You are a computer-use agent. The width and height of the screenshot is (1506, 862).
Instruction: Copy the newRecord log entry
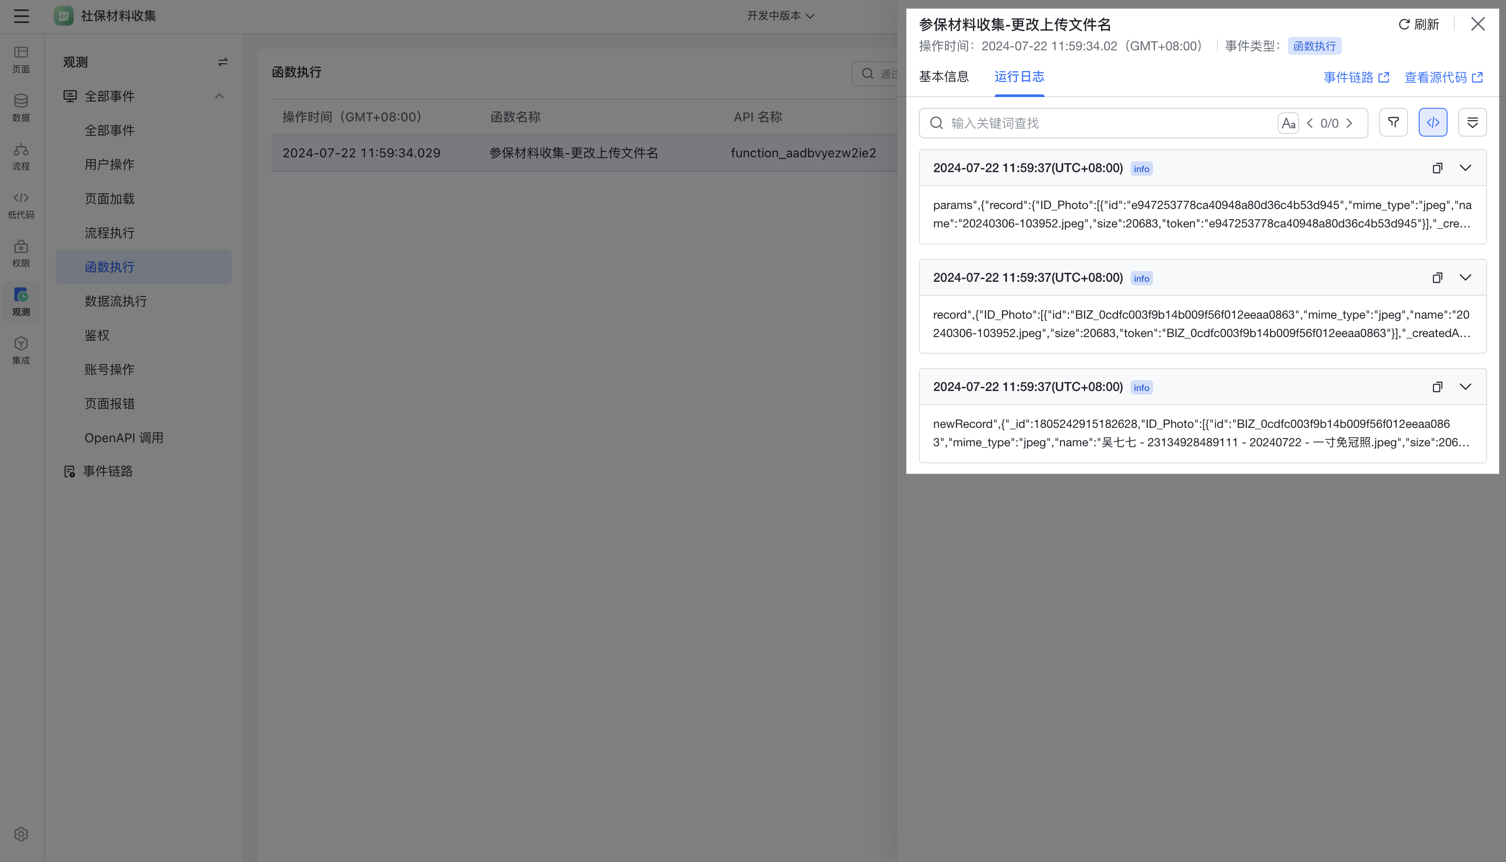[x=1437, y=387]
